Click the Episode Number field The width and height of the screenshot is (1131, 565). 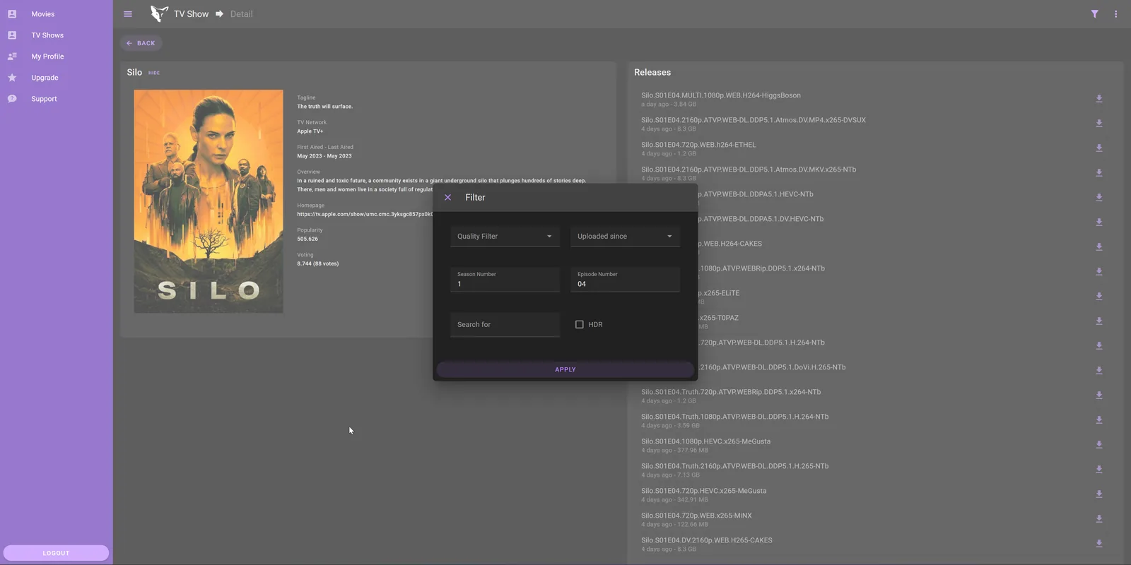pyautogui.click(x=625, y=280)
